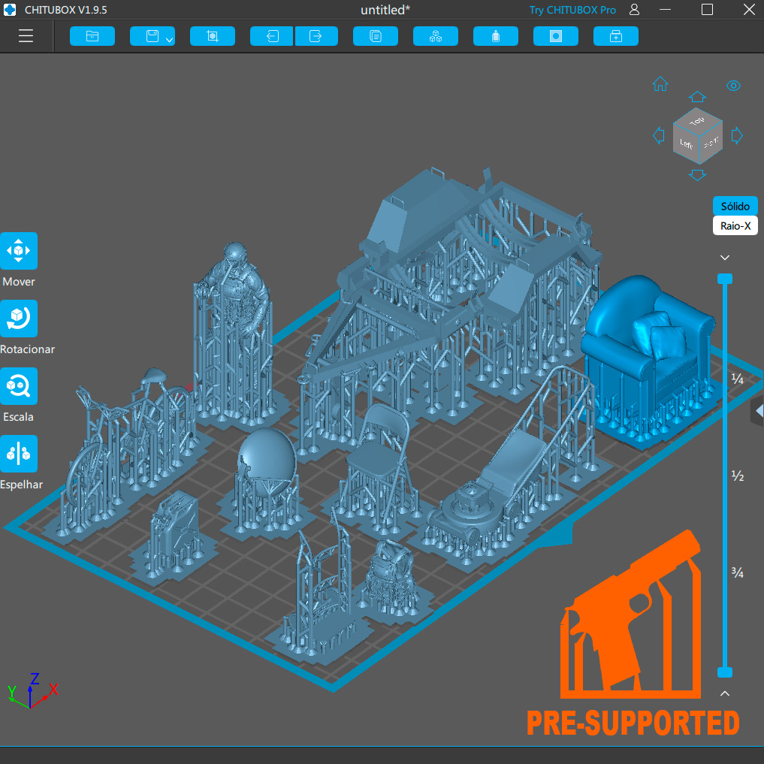Minimize the CHITUBOX window

[x=665, y=10]
